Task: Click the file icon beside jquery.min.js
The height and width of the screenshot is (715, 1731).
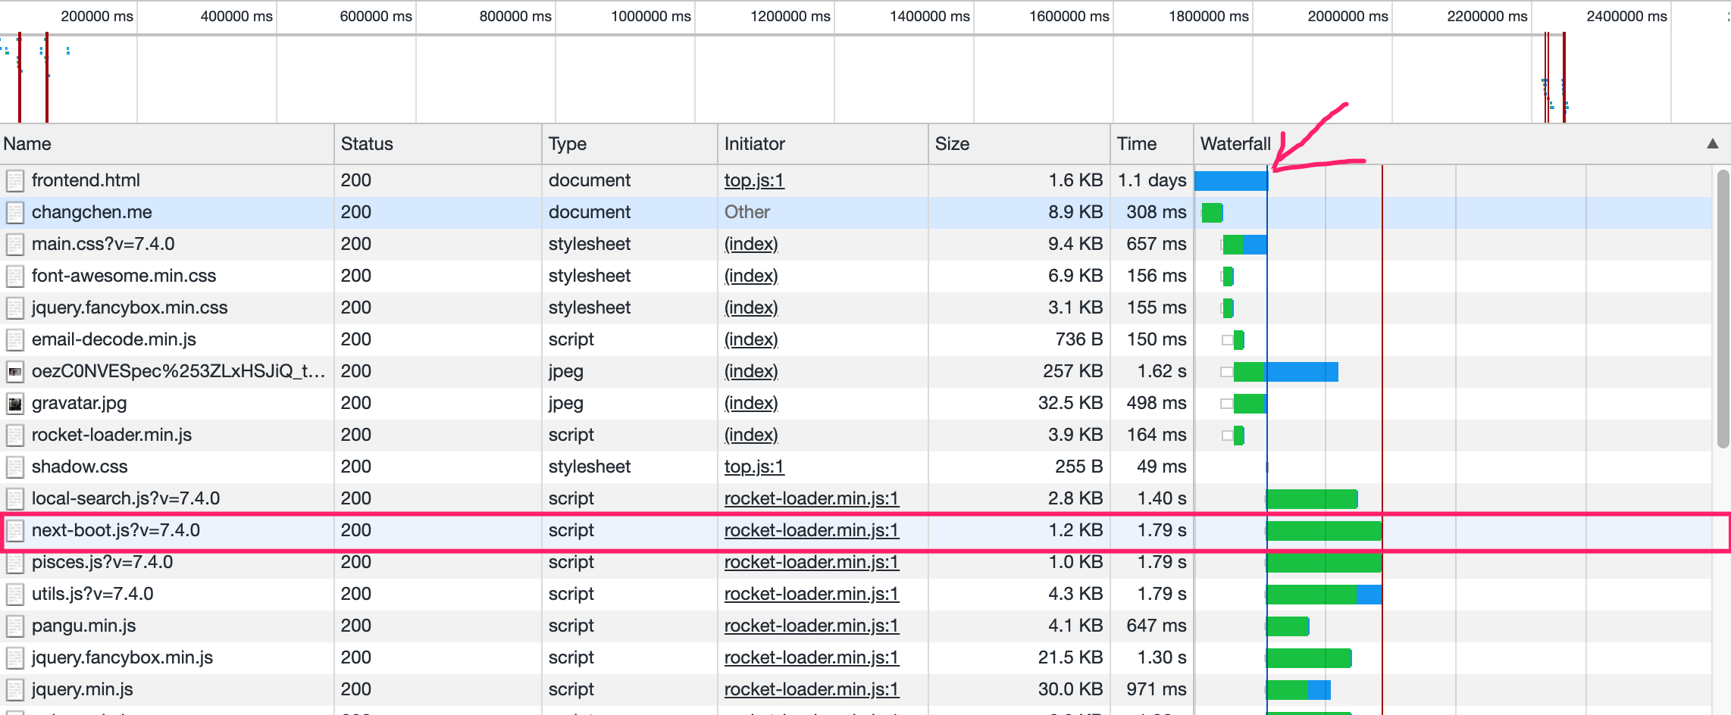Action: [x=14, y=689]
